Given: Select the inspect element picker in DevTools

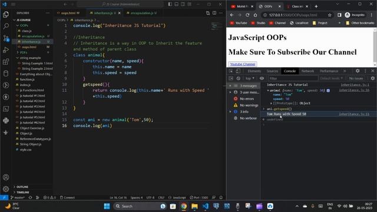Looking at the screenshot, I should pyautogui.click(x=231, y=71).
